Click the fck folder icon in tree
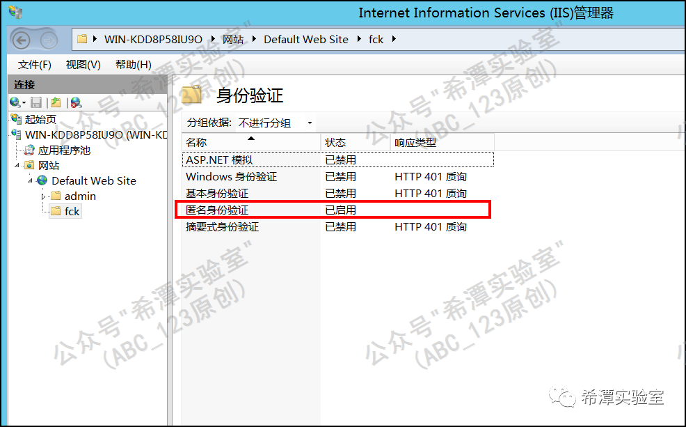 click(x=56, y=211)
